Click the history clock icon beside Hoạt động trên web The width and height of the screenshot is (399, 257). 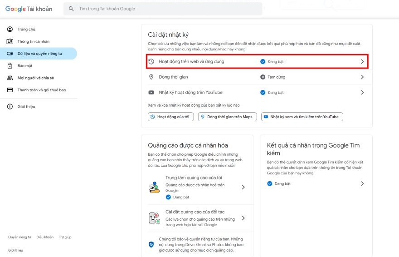click(x=151, y=61)
